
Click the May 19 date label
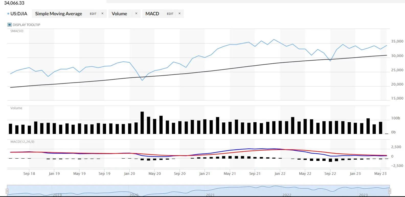tap(80, 174)
